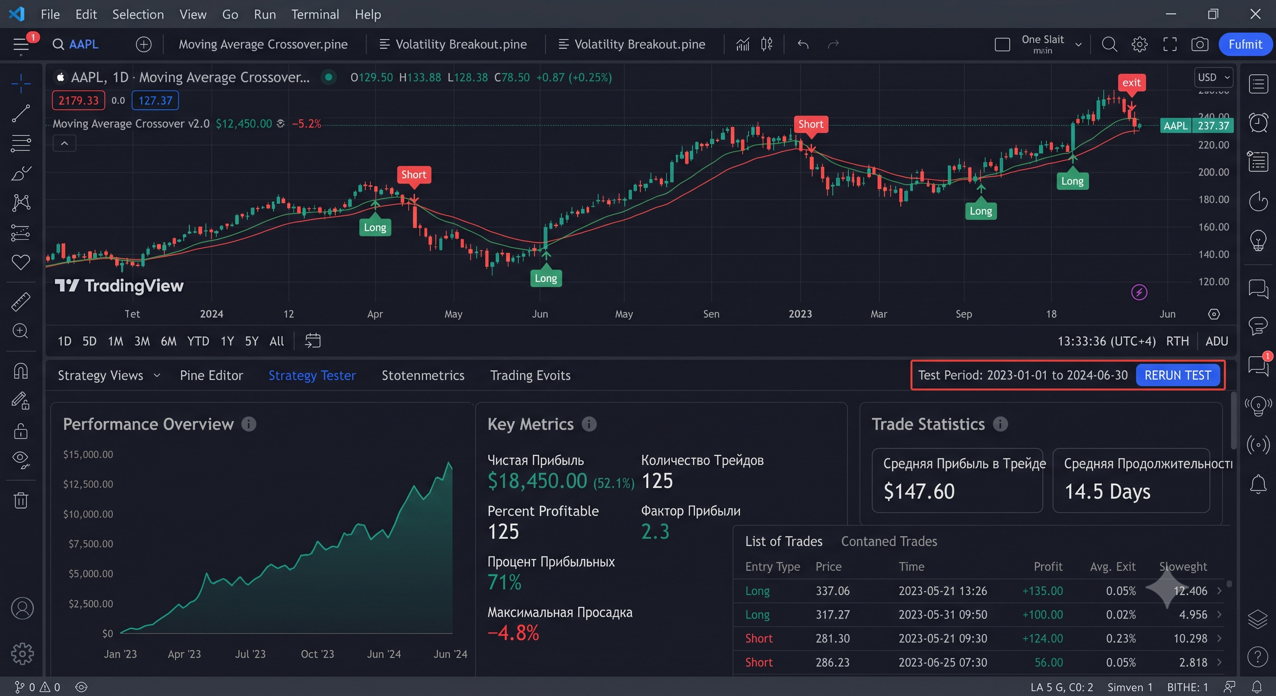Open the help question mark icon

pos(1258,657)
